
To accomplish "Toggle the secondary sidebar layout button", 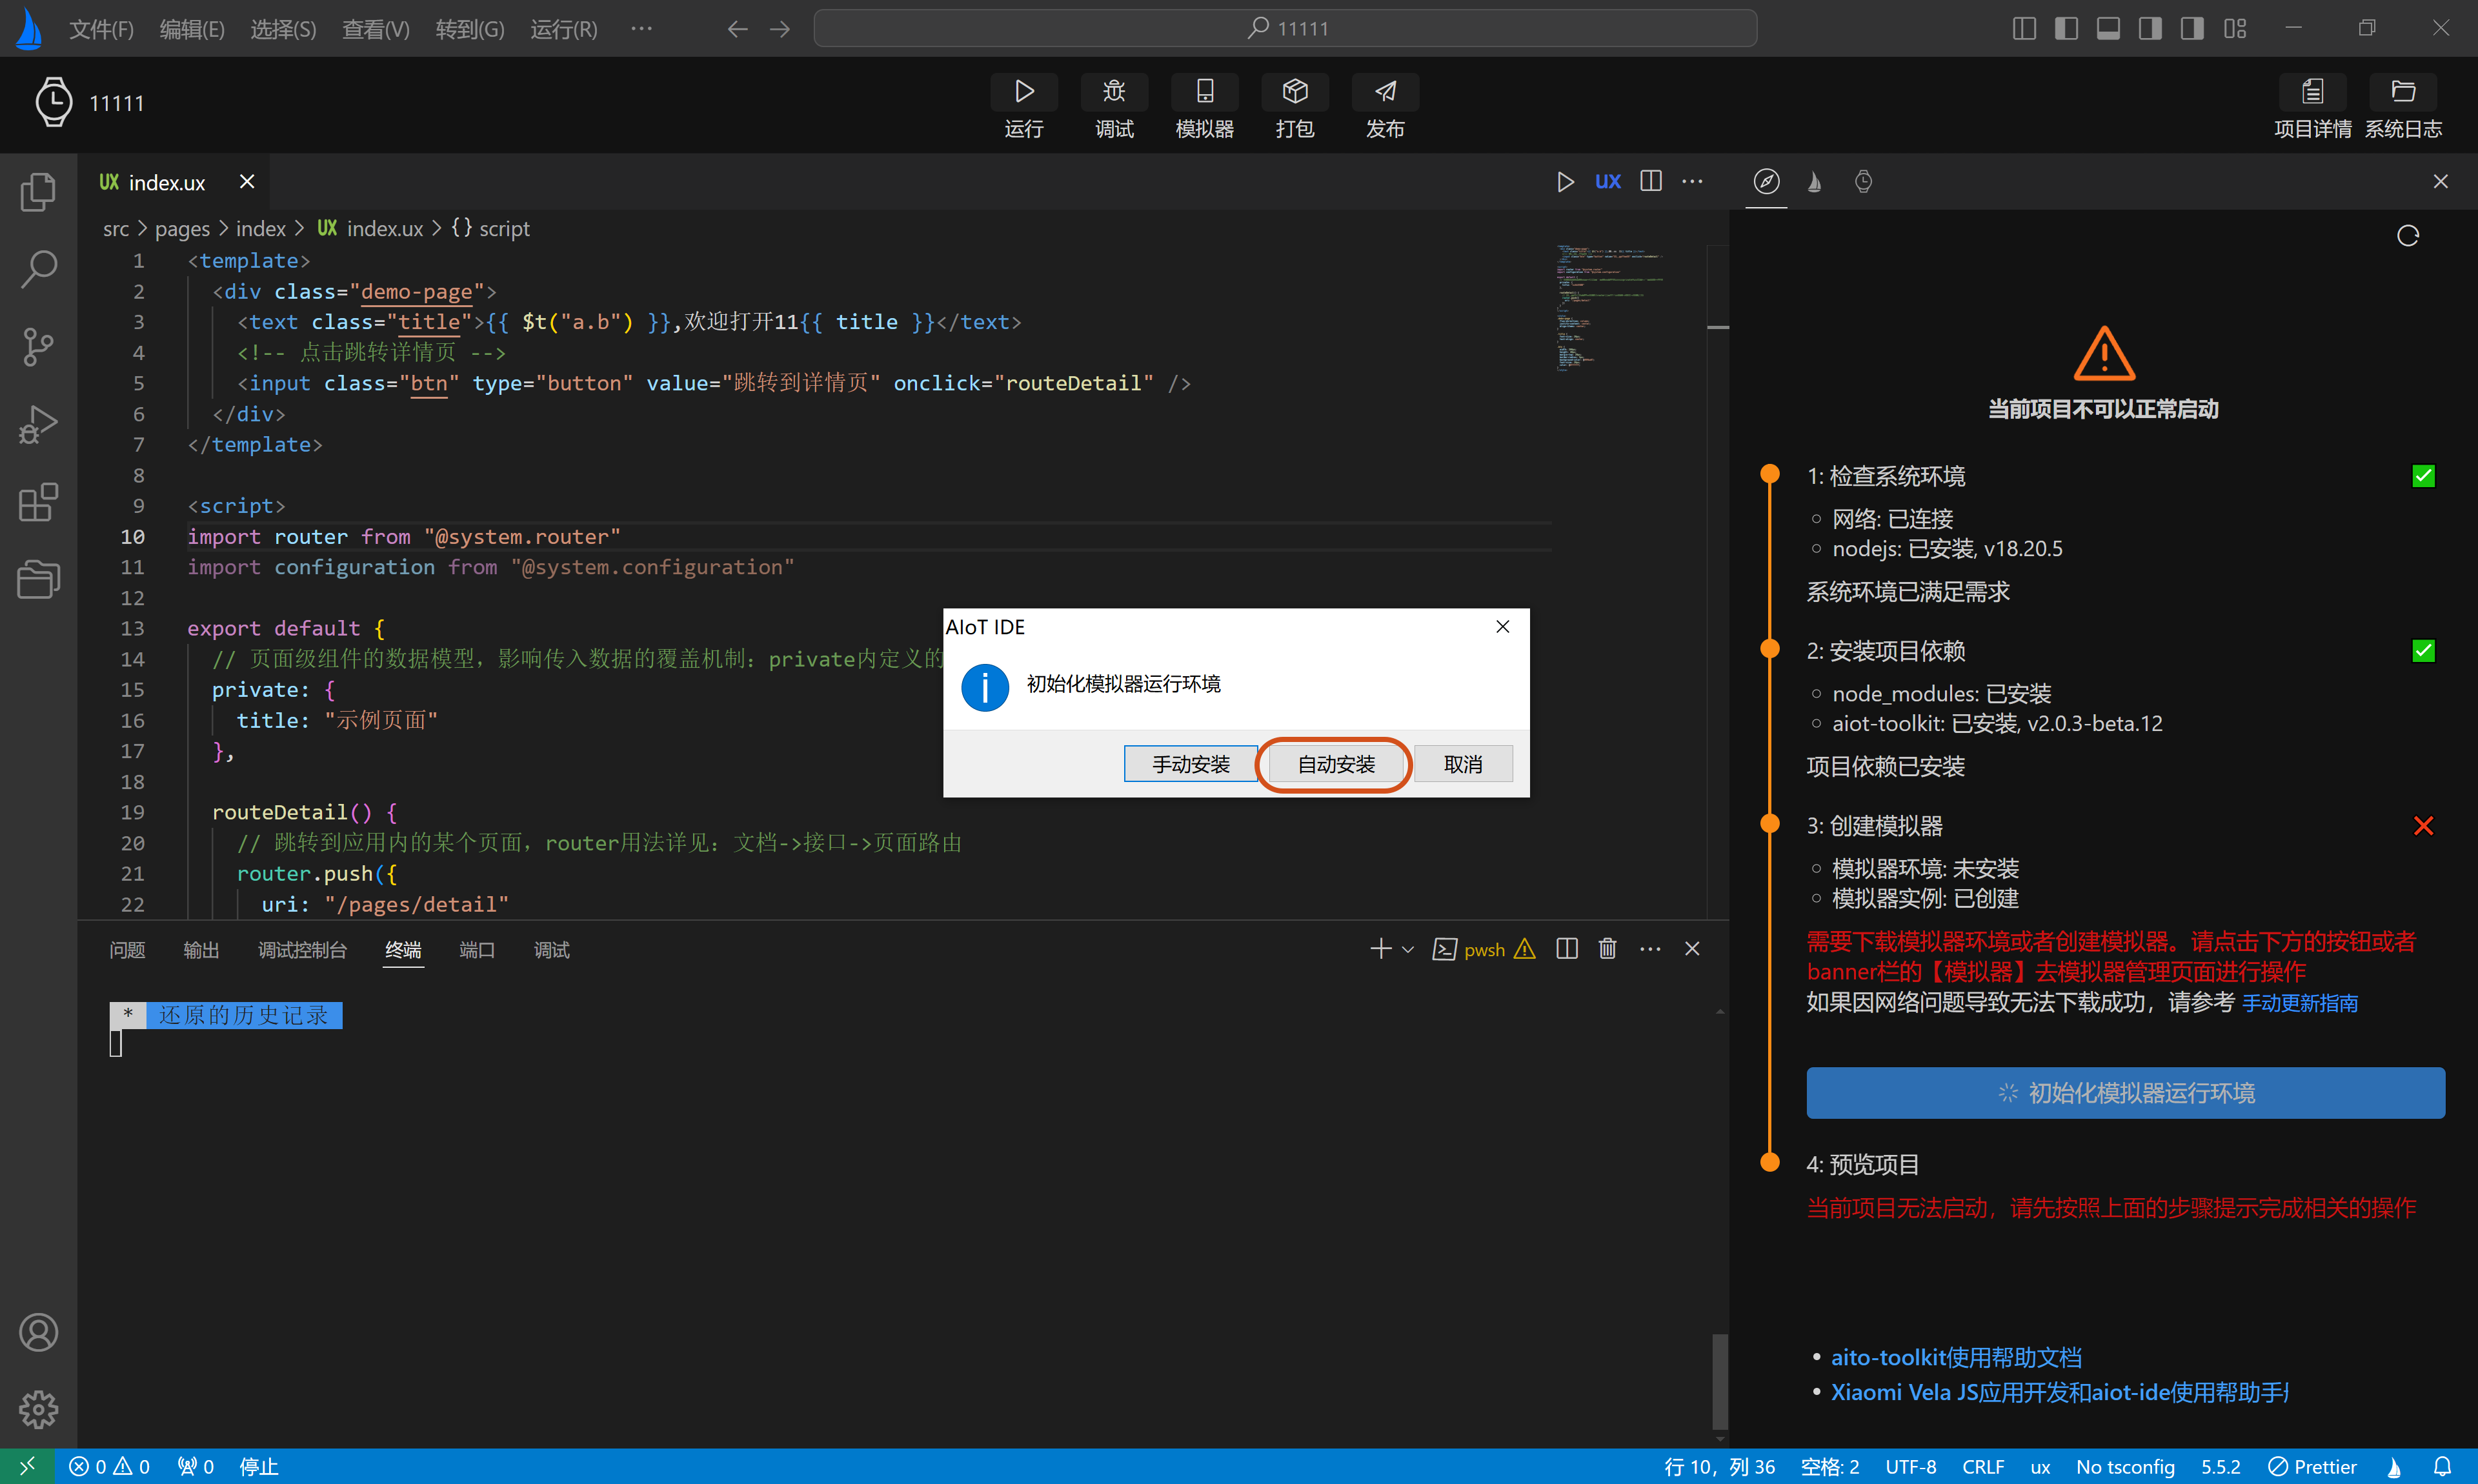I will 2150,28.
